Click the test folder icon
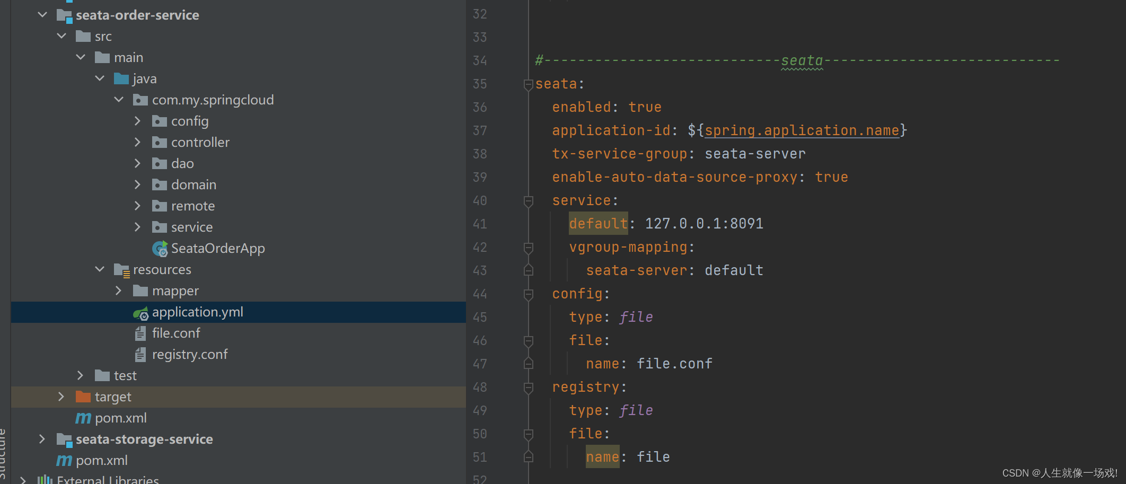 [x=102, y=375]
